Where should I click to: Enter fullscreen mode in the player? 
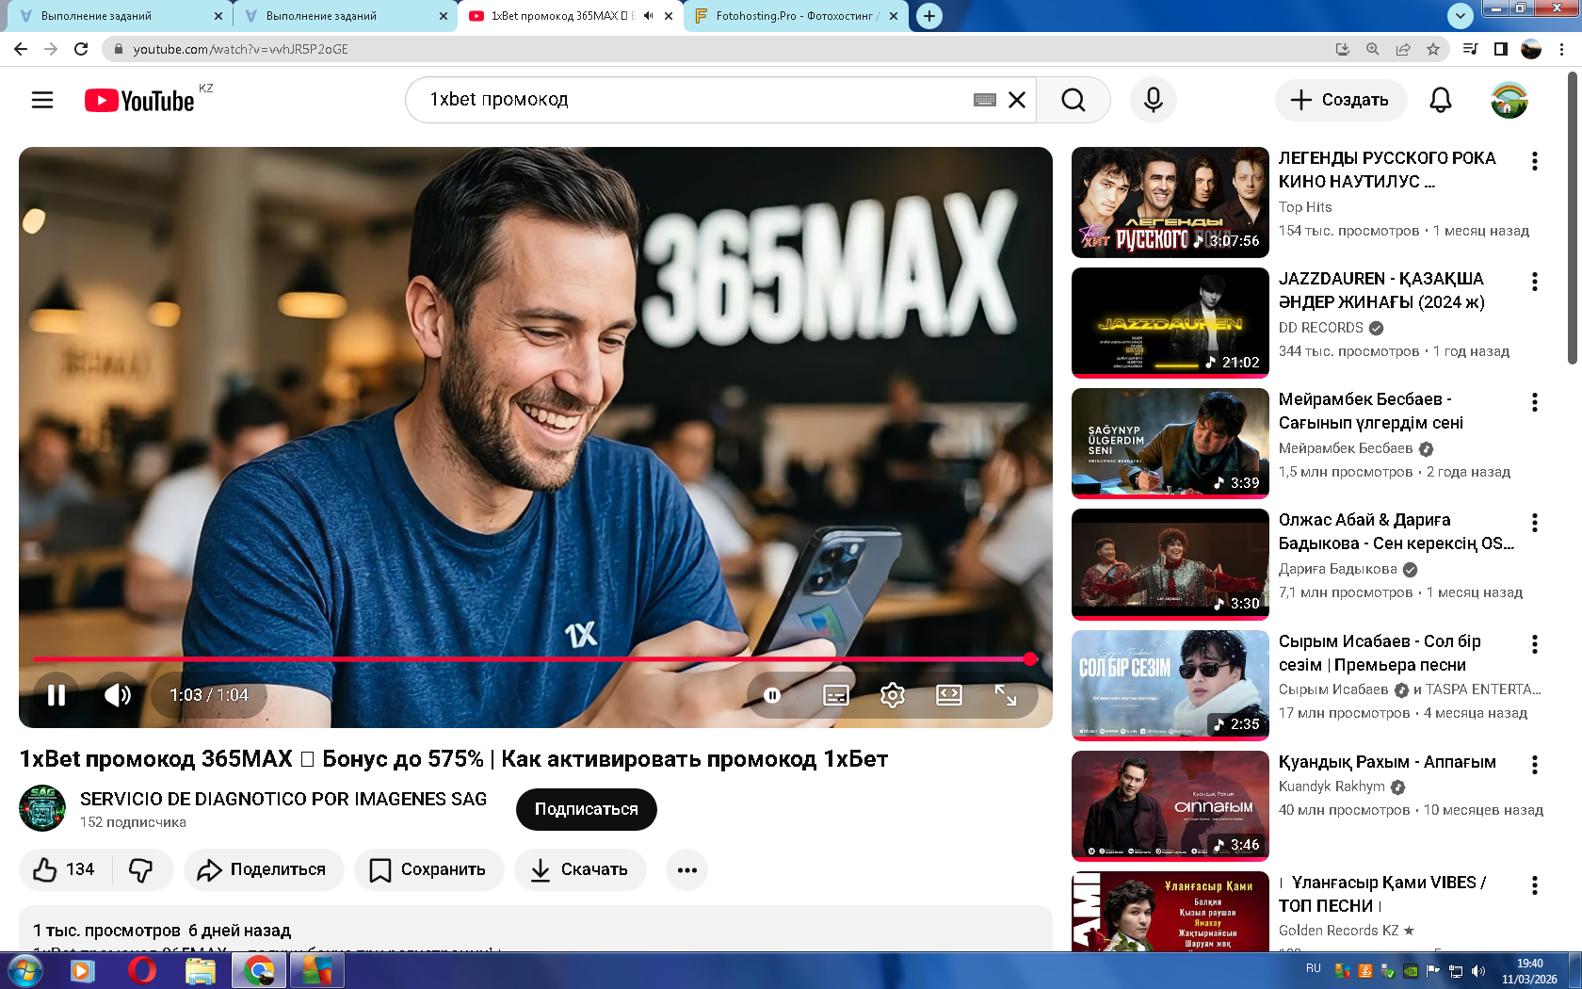click(1005, 695)
